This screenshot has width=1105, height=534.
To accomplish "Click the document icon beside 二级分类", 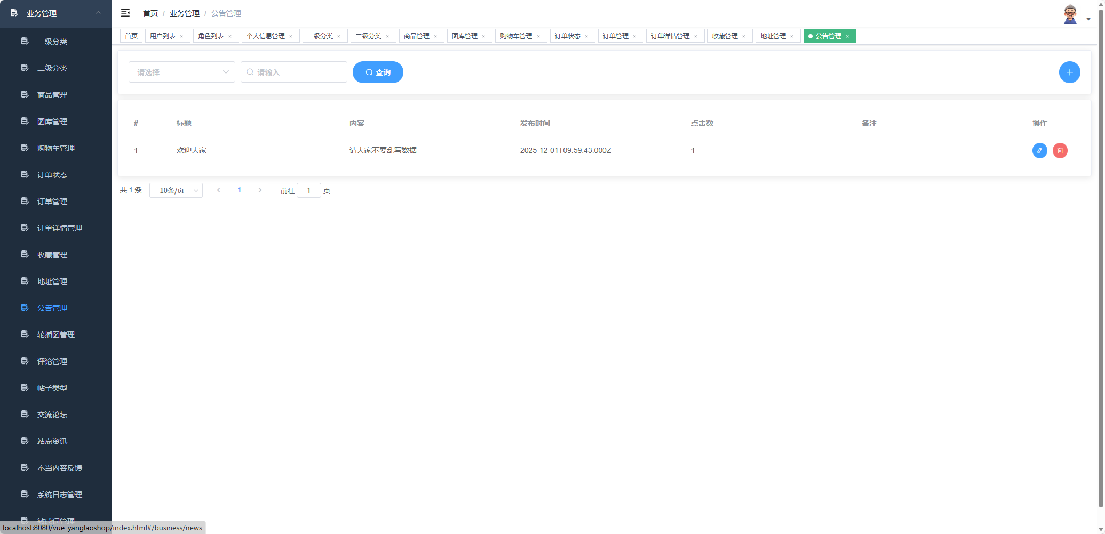I will point(25,68).
